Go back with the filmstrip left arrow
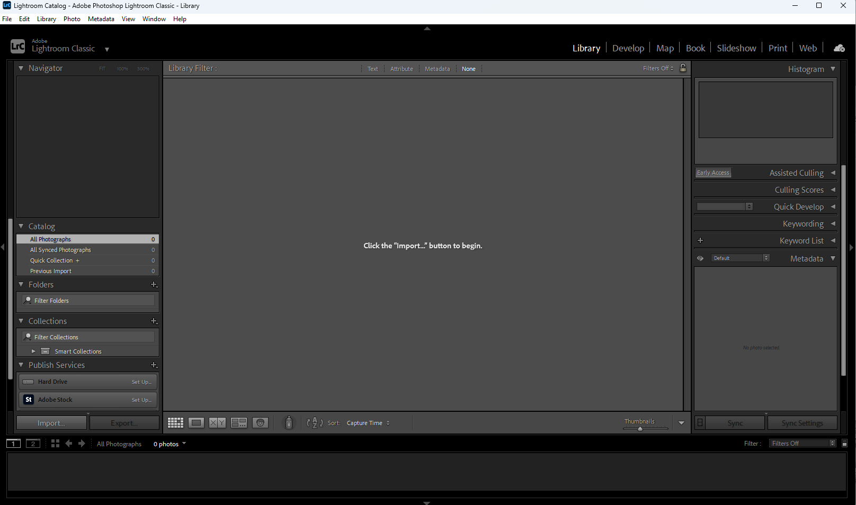The height and width of the screenshot is (505, 856). click(x=69, y=444)
